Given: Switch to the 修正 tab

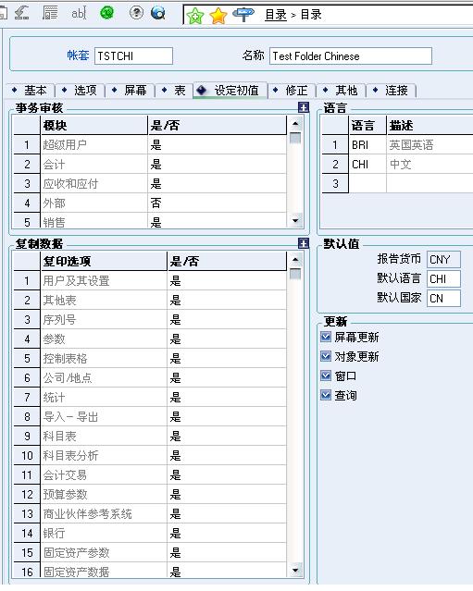Looking at the screenshot, I should pyautogui.click(x=292, y=91).
